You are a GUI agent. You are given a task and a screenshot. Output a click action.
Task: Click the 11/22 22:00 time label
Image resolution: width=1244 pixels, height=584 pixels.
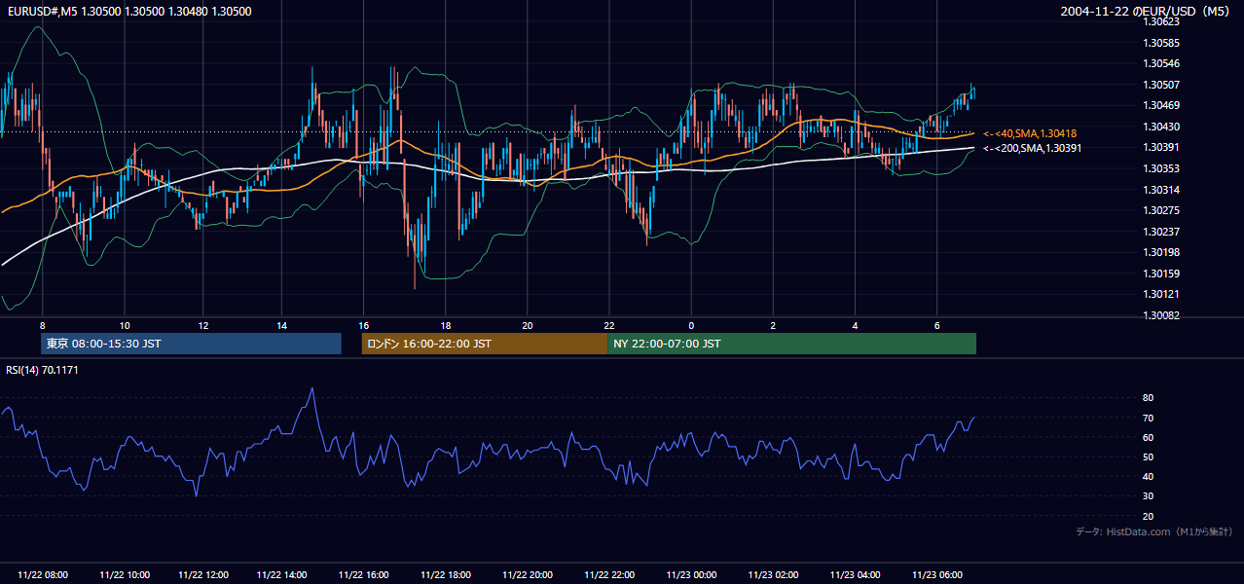[609, 575]
